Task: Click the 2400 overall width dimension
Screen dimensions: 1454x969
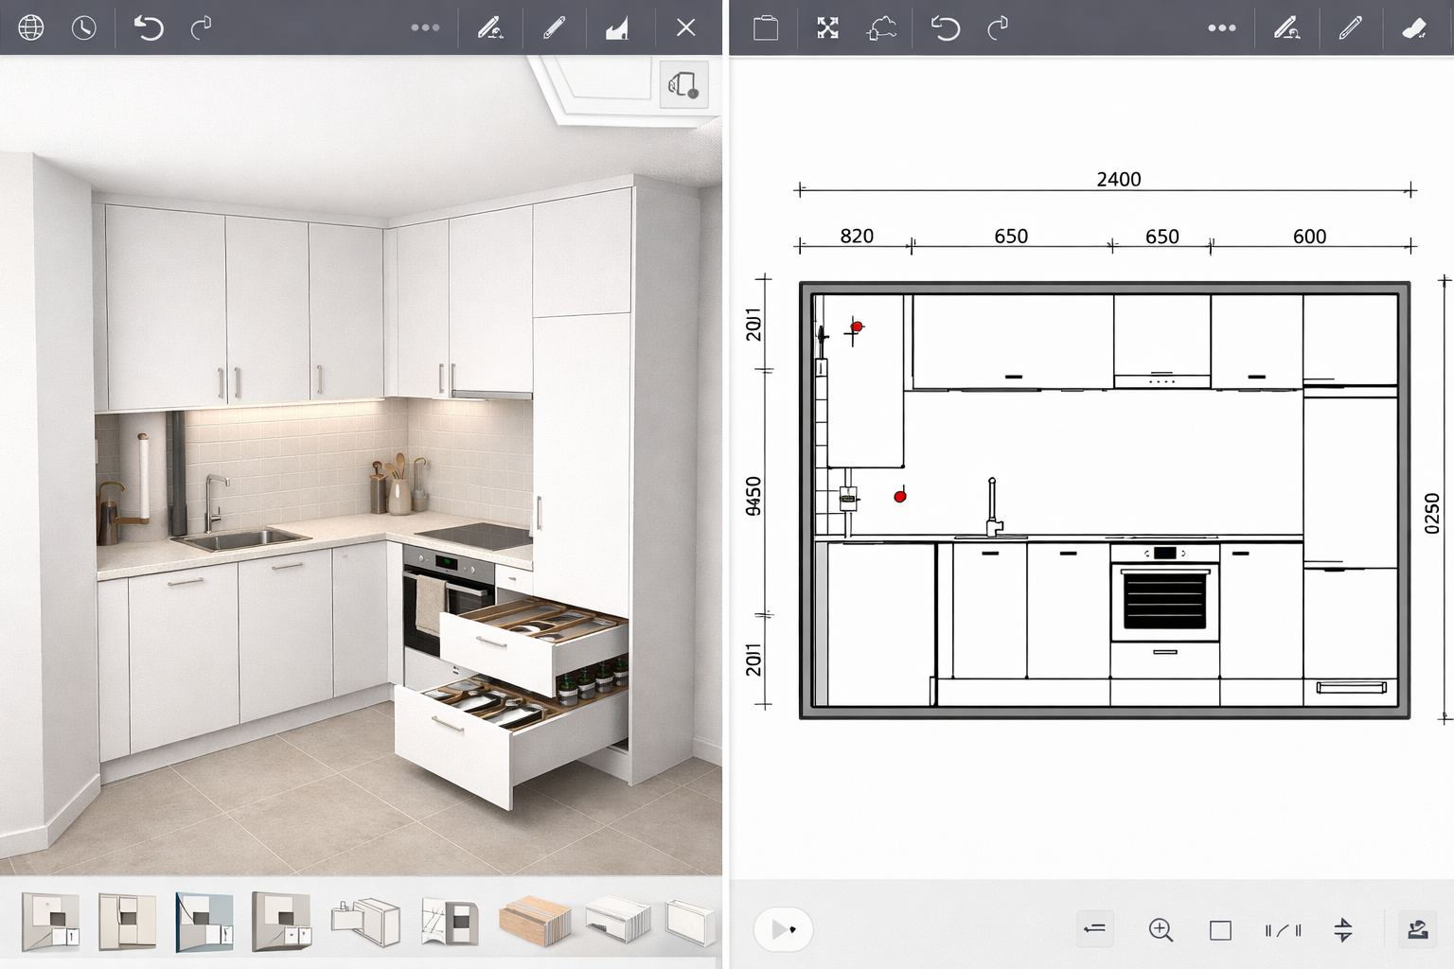Action: pos(1119,179)
